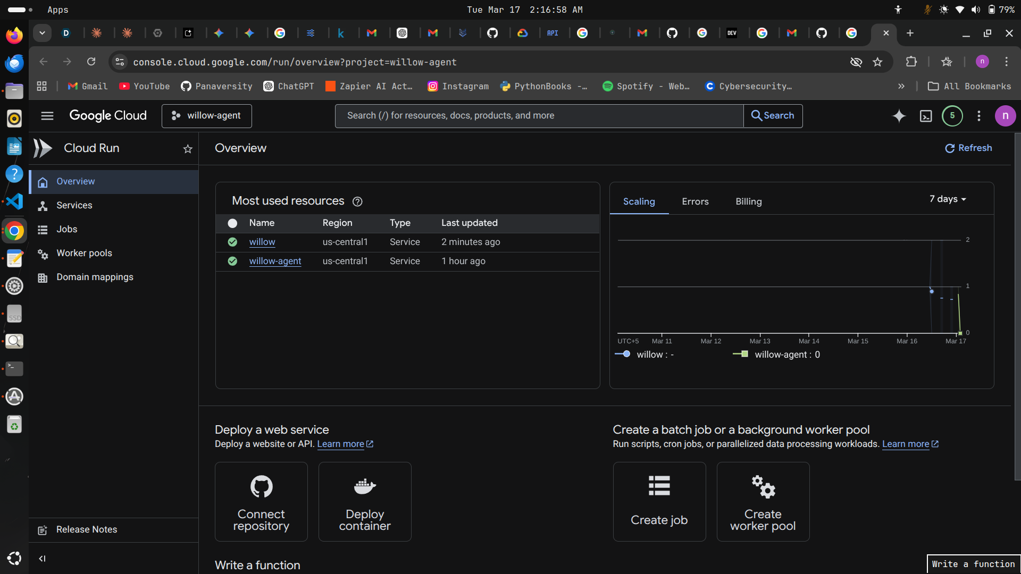The width and height of the screenshot is (1021, 574).
Task: Collapse the left navigation side panel
Action: 42,559
